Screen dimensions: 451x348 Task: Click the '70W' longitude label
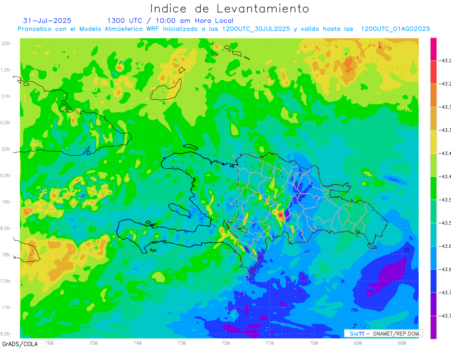pyautogui.click(x=314, y=343)
